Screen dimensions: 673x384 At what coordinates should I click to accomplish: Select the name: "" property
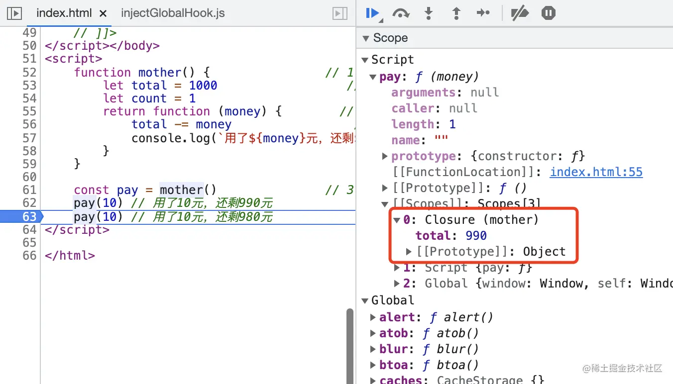[420, 140]
